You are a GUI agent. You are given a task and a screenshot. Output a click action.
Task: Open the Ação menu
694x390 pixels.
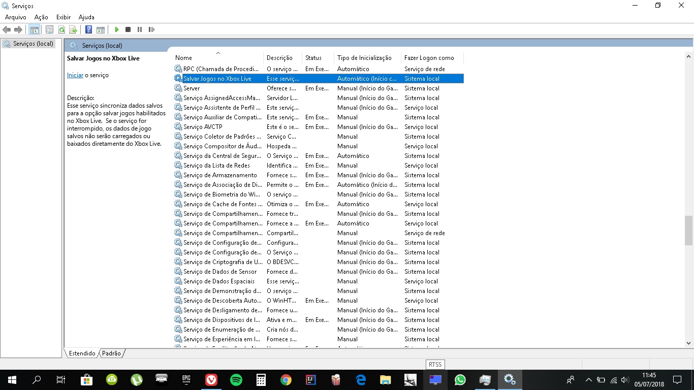coord(41,17)
